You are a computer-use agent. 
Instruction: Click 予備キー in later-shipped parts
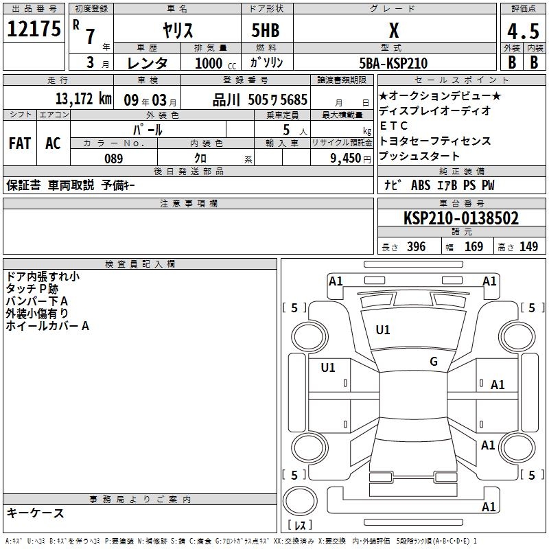(x=118, y=185)
